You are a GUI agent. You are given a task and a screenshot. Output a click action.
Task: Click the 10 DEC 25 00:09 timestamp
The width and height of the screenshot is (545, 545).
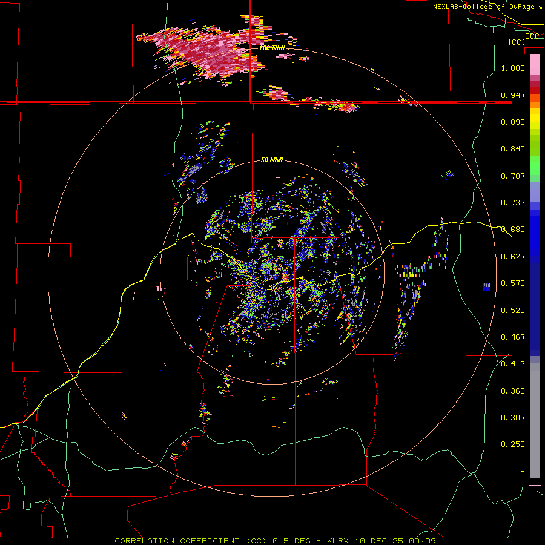point(395,541)
